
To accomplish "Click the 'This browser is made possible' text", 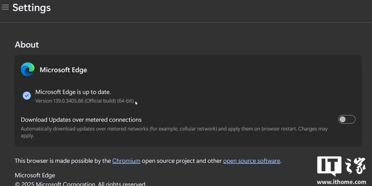I will 63,161.
